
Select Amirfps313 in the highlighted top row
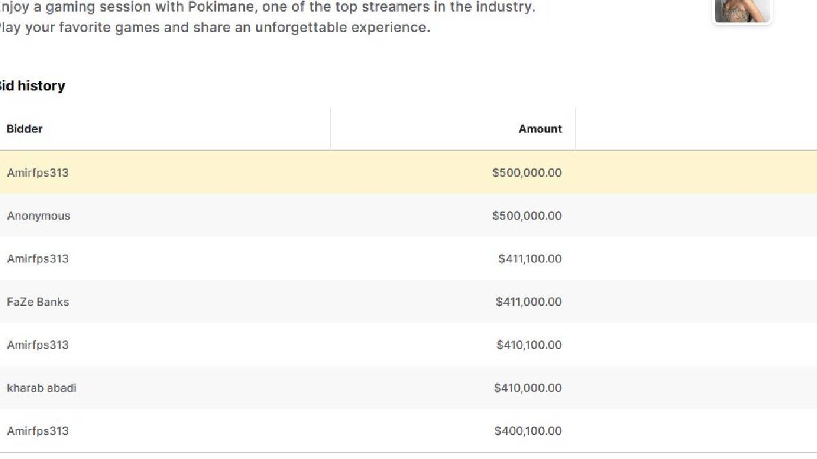(x=37, y=173)
